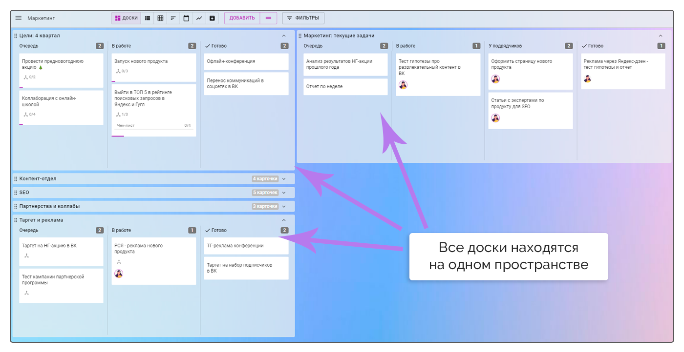
Task: Click assignee avatar on Оформить страницу нового продукта
Action: coord(495,79)
